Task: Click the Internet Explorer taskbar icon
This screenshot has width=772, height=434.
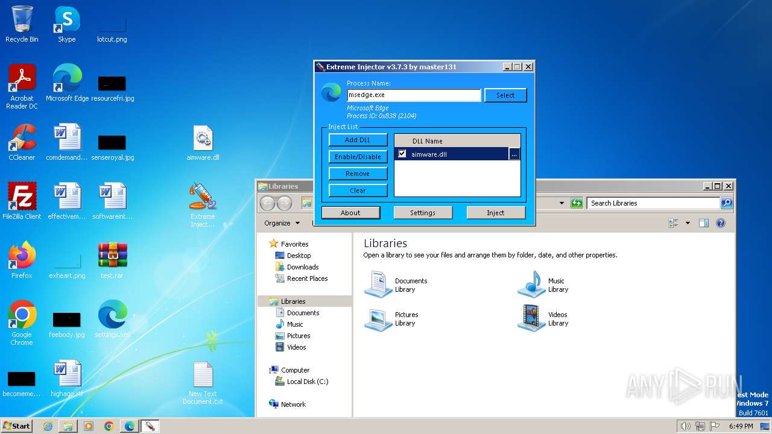Action: [48, 426]
